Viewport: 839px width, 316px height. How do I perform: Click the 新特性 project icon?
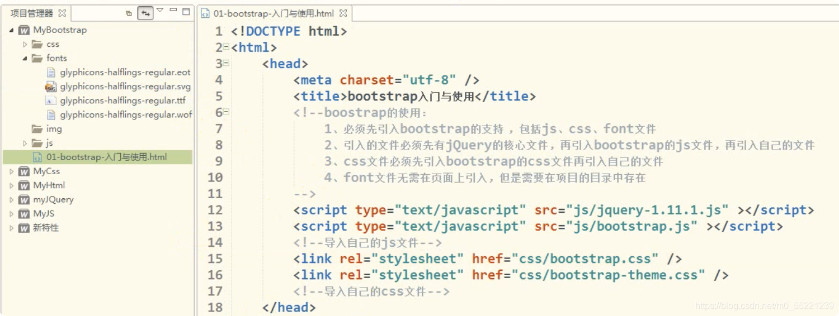[24, 228]
